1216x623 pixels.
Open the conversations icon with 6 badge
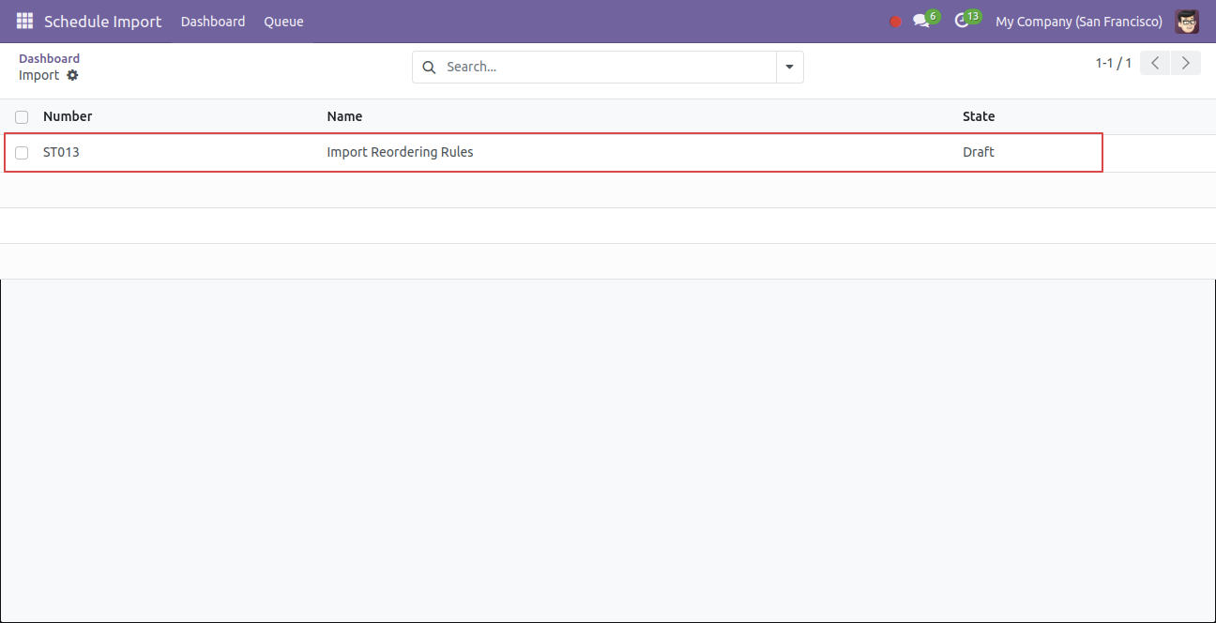(925, 20)
